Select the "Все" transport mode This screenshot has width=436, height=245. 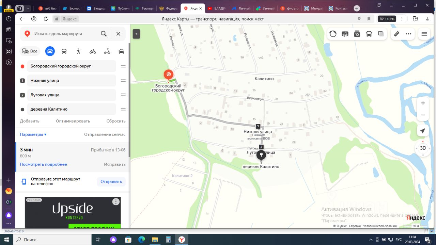[30, 51]
